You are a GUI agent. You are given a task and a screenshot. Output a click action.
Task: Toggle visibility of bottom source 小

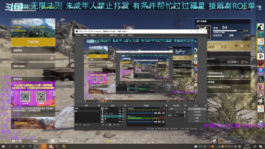pos(120,121)
